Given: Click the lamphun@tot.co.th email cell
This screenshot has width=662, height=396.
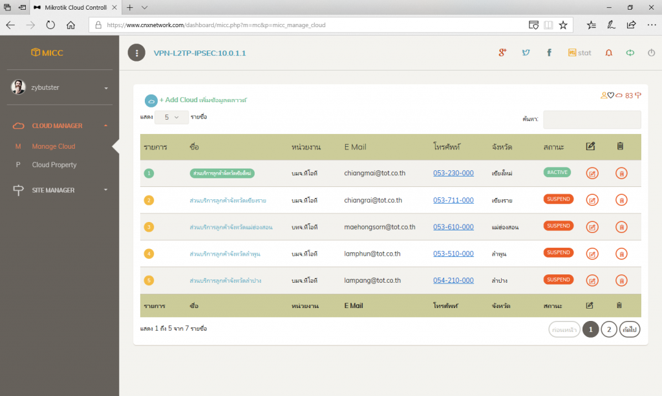Looking at the screenshot, I should pos(372,254).
